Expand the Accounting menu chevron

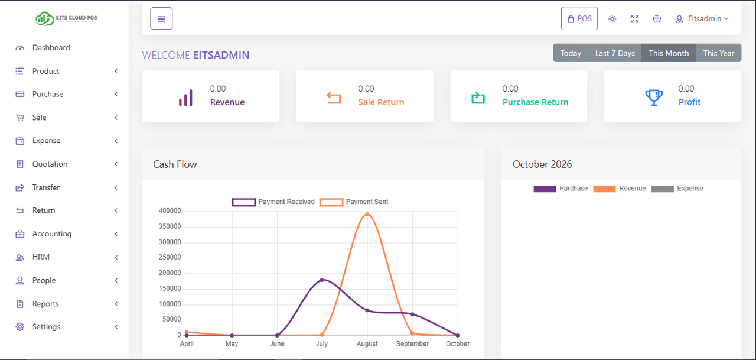116,234
